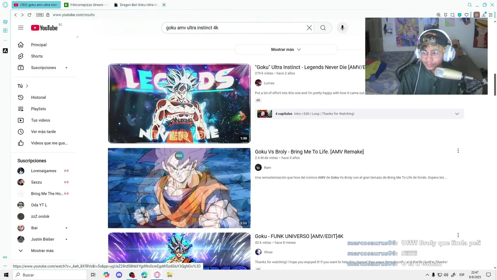Open more options for FUNK UNIVERSO video

pyautogui.click(x=458, y=235)
